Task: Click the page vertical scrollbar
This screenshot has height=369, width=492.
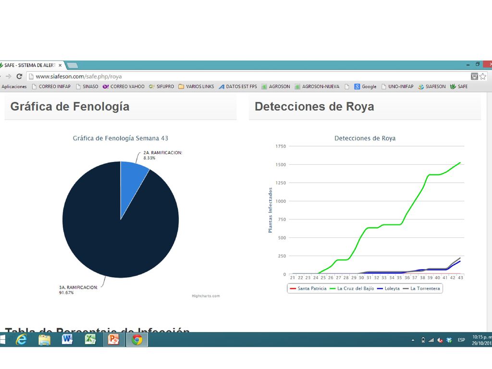Action: pyautogui.click(x=489, y=212)
